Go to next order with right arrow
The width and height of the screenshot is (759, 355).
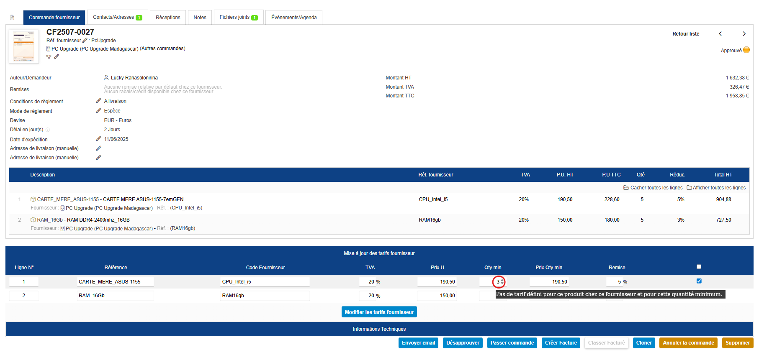pos(744,34)
